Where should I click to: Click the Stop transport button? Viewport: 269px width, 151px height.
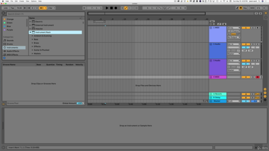[111, 8]
